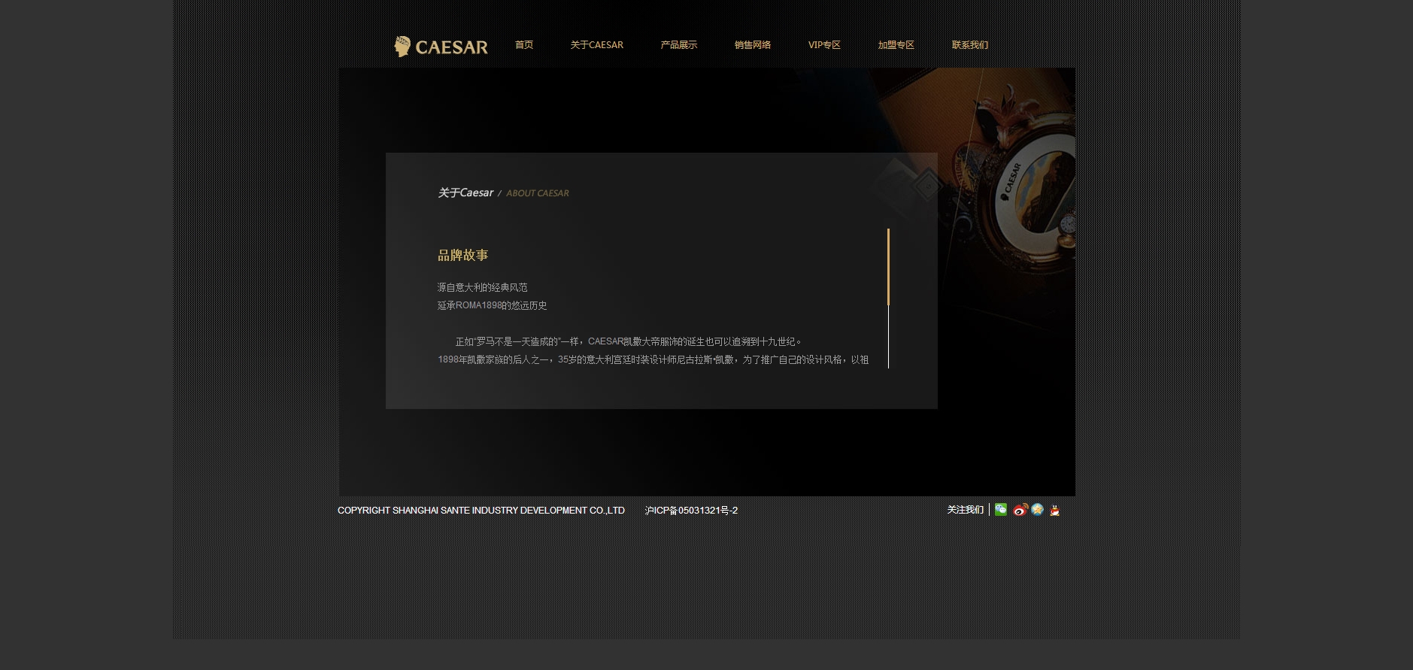This screenshot has height=670, width=1413.
Task: Click the 关于Caesar section title
Action: pos(465,193)
